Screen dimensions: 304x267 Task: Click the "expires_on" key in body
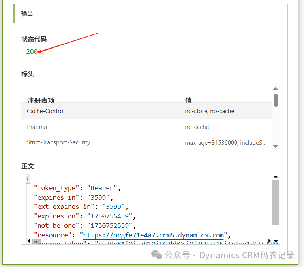pos(56,216)
